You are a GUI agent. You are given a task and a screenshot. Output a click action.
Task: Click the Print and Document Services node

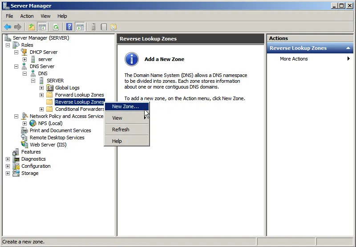(60, 130)
